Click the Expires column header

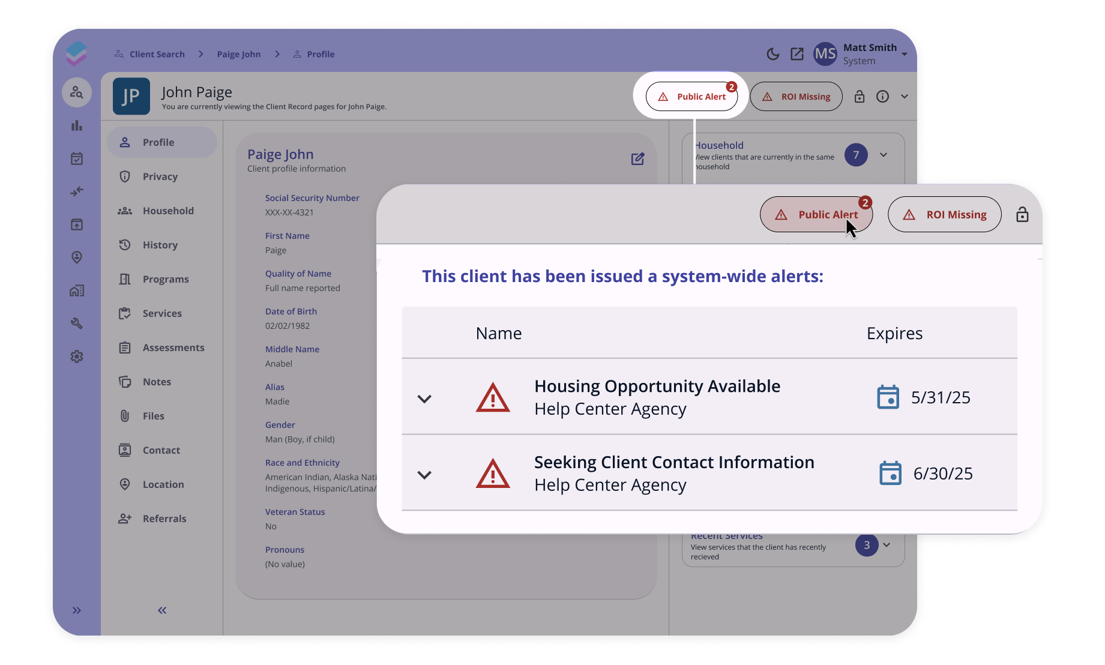click(x=894, y=333)
